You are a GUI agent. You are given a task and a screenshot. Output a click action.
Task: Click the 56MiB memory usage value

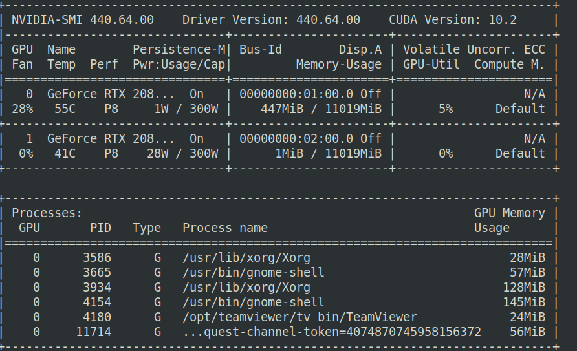(527, 332)
